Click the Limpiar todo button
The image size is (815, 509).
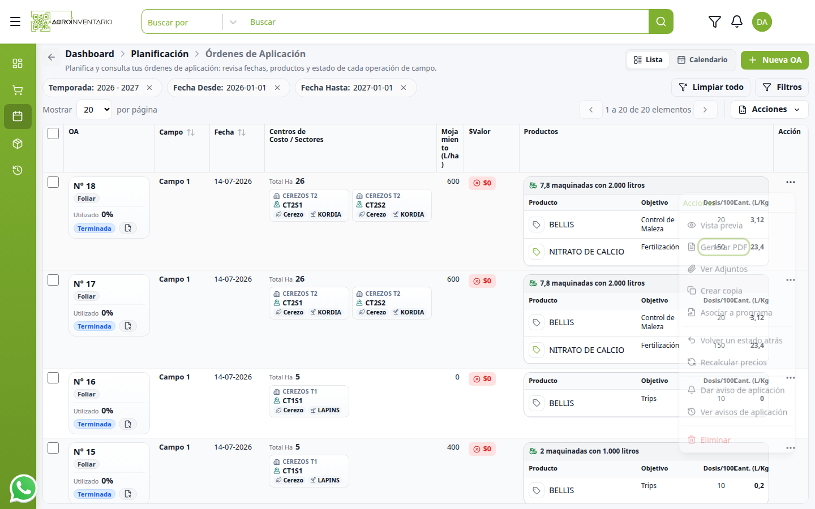(x=711, y=87)
